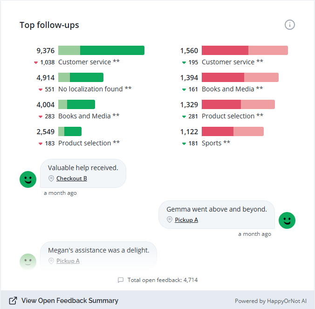The width and height of the screenshot is (315, 309).
Task: Click the red bar for 1,560 Customer service
Action: pyautogui.click(x=245, y=50)
